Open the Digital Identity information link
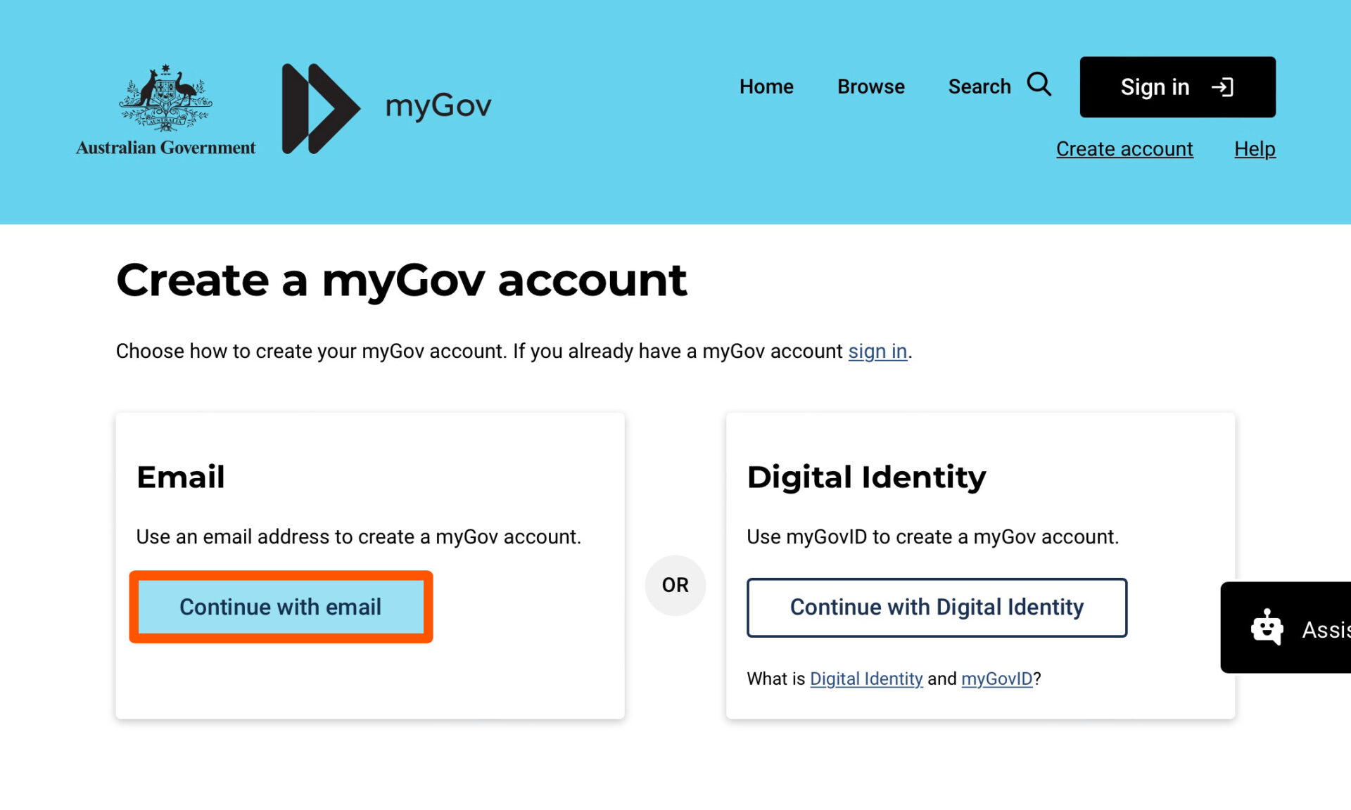Viewport: 1351px width, 810px height. [x=866, y=679]
